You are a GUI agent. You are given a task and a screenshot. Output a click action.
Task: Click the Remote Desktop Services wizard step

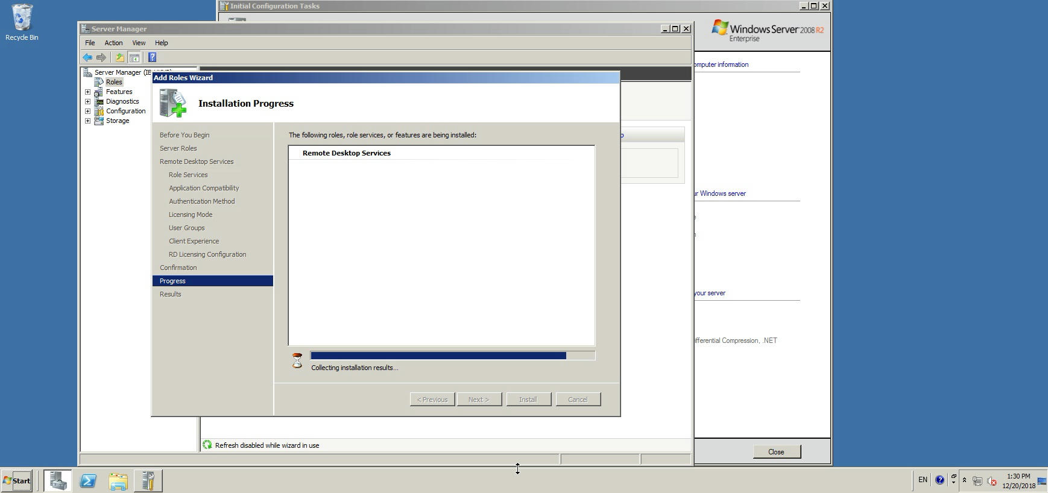197,162
